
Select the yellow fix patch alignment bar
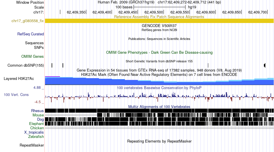pyautogui.click(x=159, y=21)
